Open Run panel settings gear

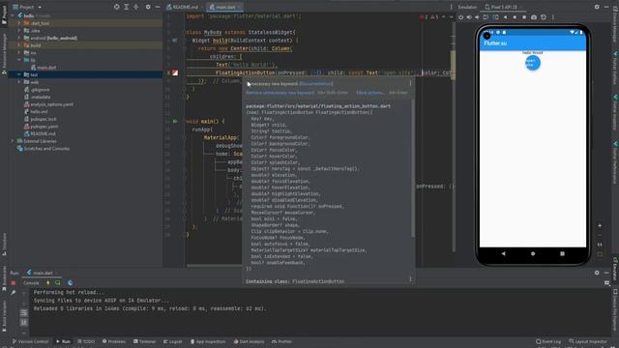point(597,273)
